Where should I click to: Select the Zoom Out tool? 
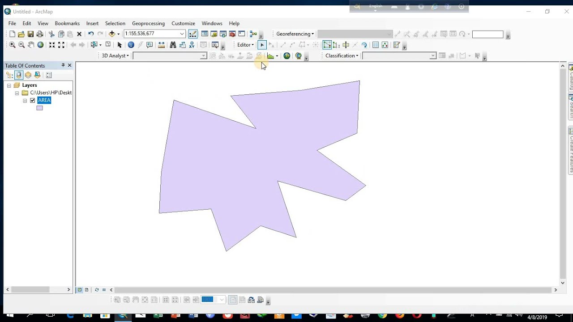pyautogui.click(x=21, y=45)
